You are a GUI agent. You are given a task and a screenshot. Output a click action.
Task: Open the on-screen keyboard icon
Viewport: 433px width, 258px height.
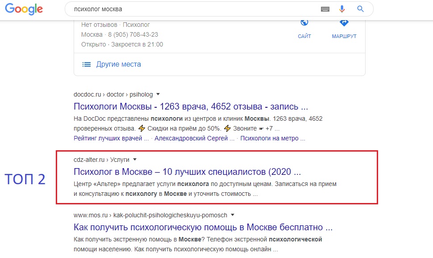tap(325, 9)
